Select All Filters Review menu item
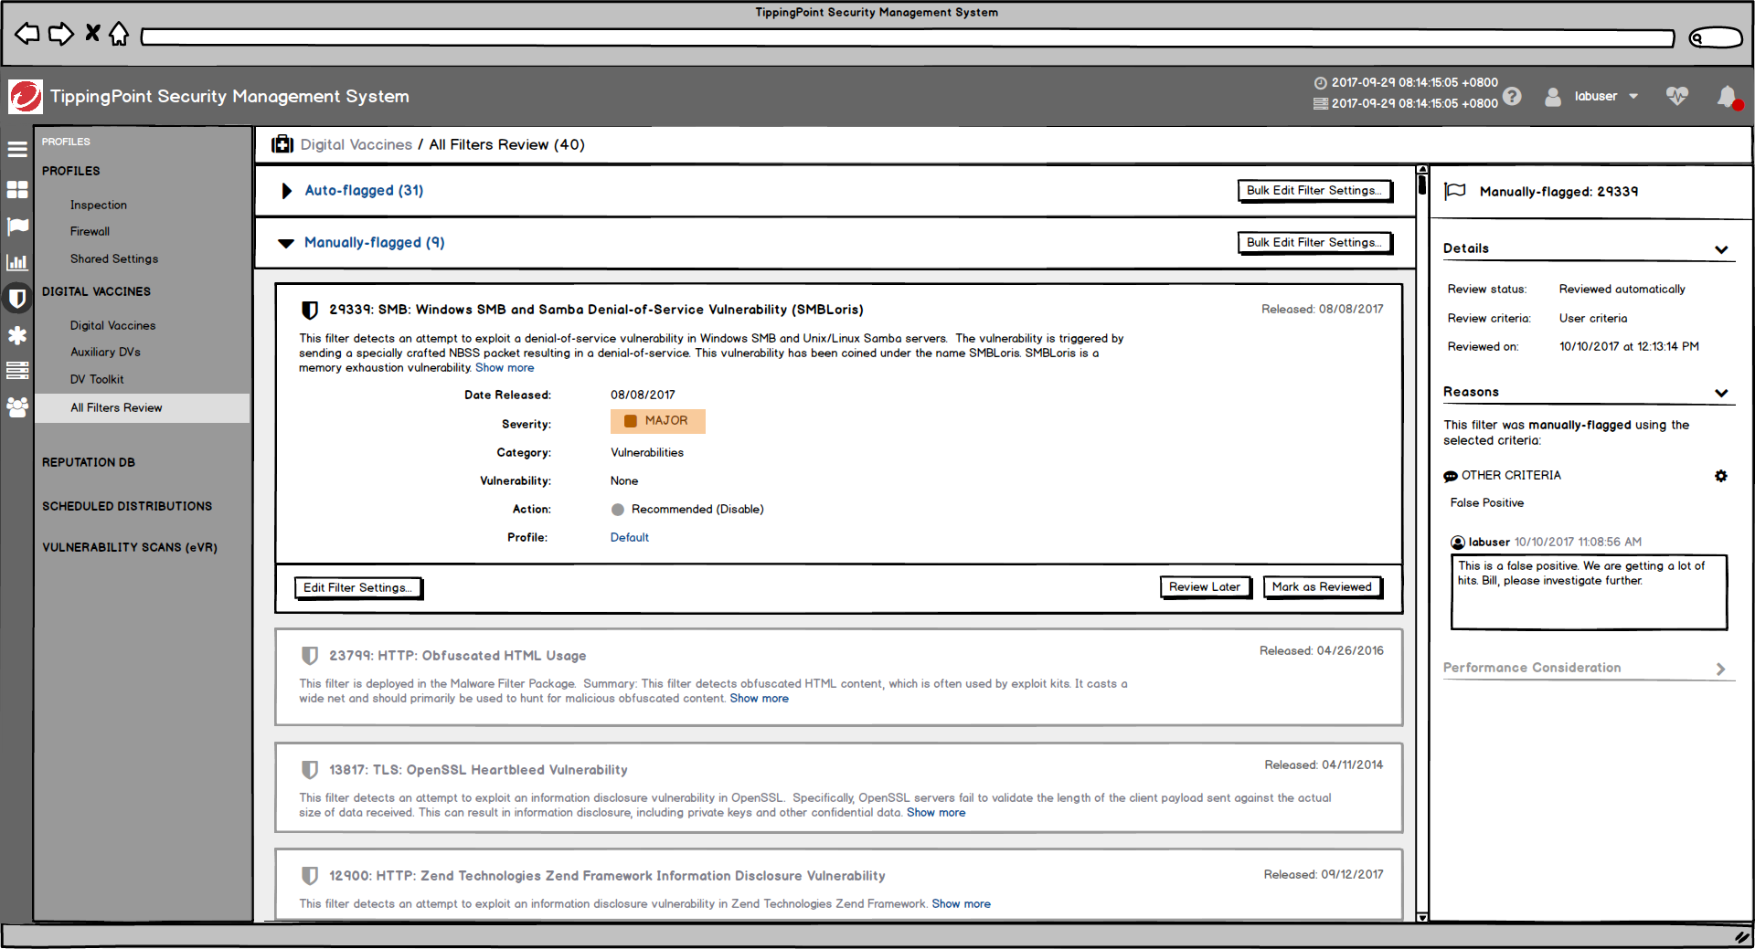This screenshot has height=949, width=1755. [x=142, y=407]
